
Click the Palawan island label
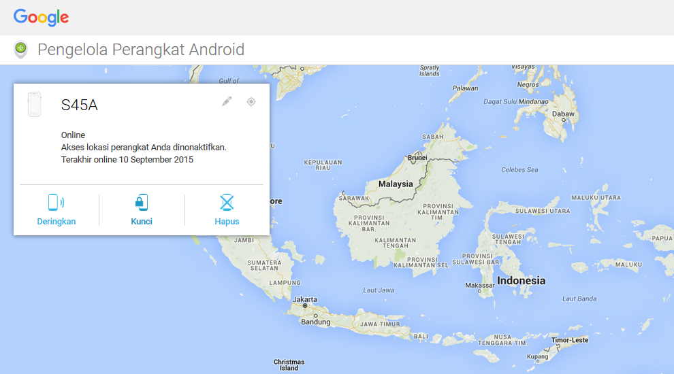(x=465, y=88)
